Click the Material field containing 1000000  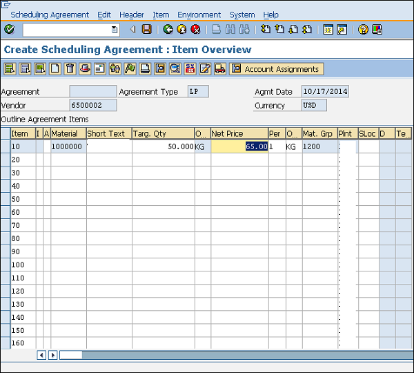68,146
